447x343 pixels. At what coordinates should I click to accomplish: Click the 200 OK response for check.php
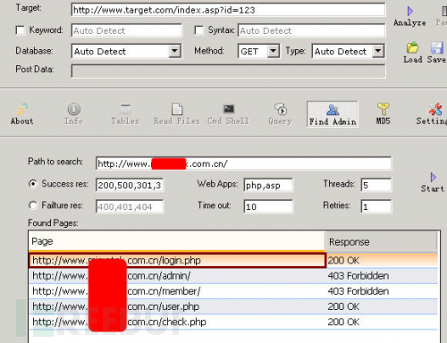pyautogui.click(x=343, y=322)
